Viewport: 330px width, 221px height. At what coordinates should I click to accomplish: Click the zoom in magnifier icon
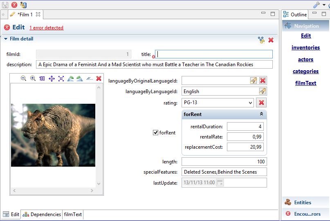point(33,78)
